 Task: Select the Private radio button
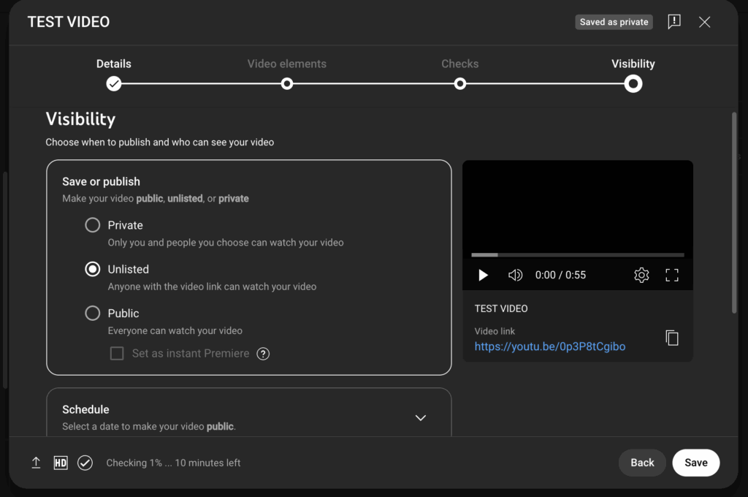click(x=93, y=225)
